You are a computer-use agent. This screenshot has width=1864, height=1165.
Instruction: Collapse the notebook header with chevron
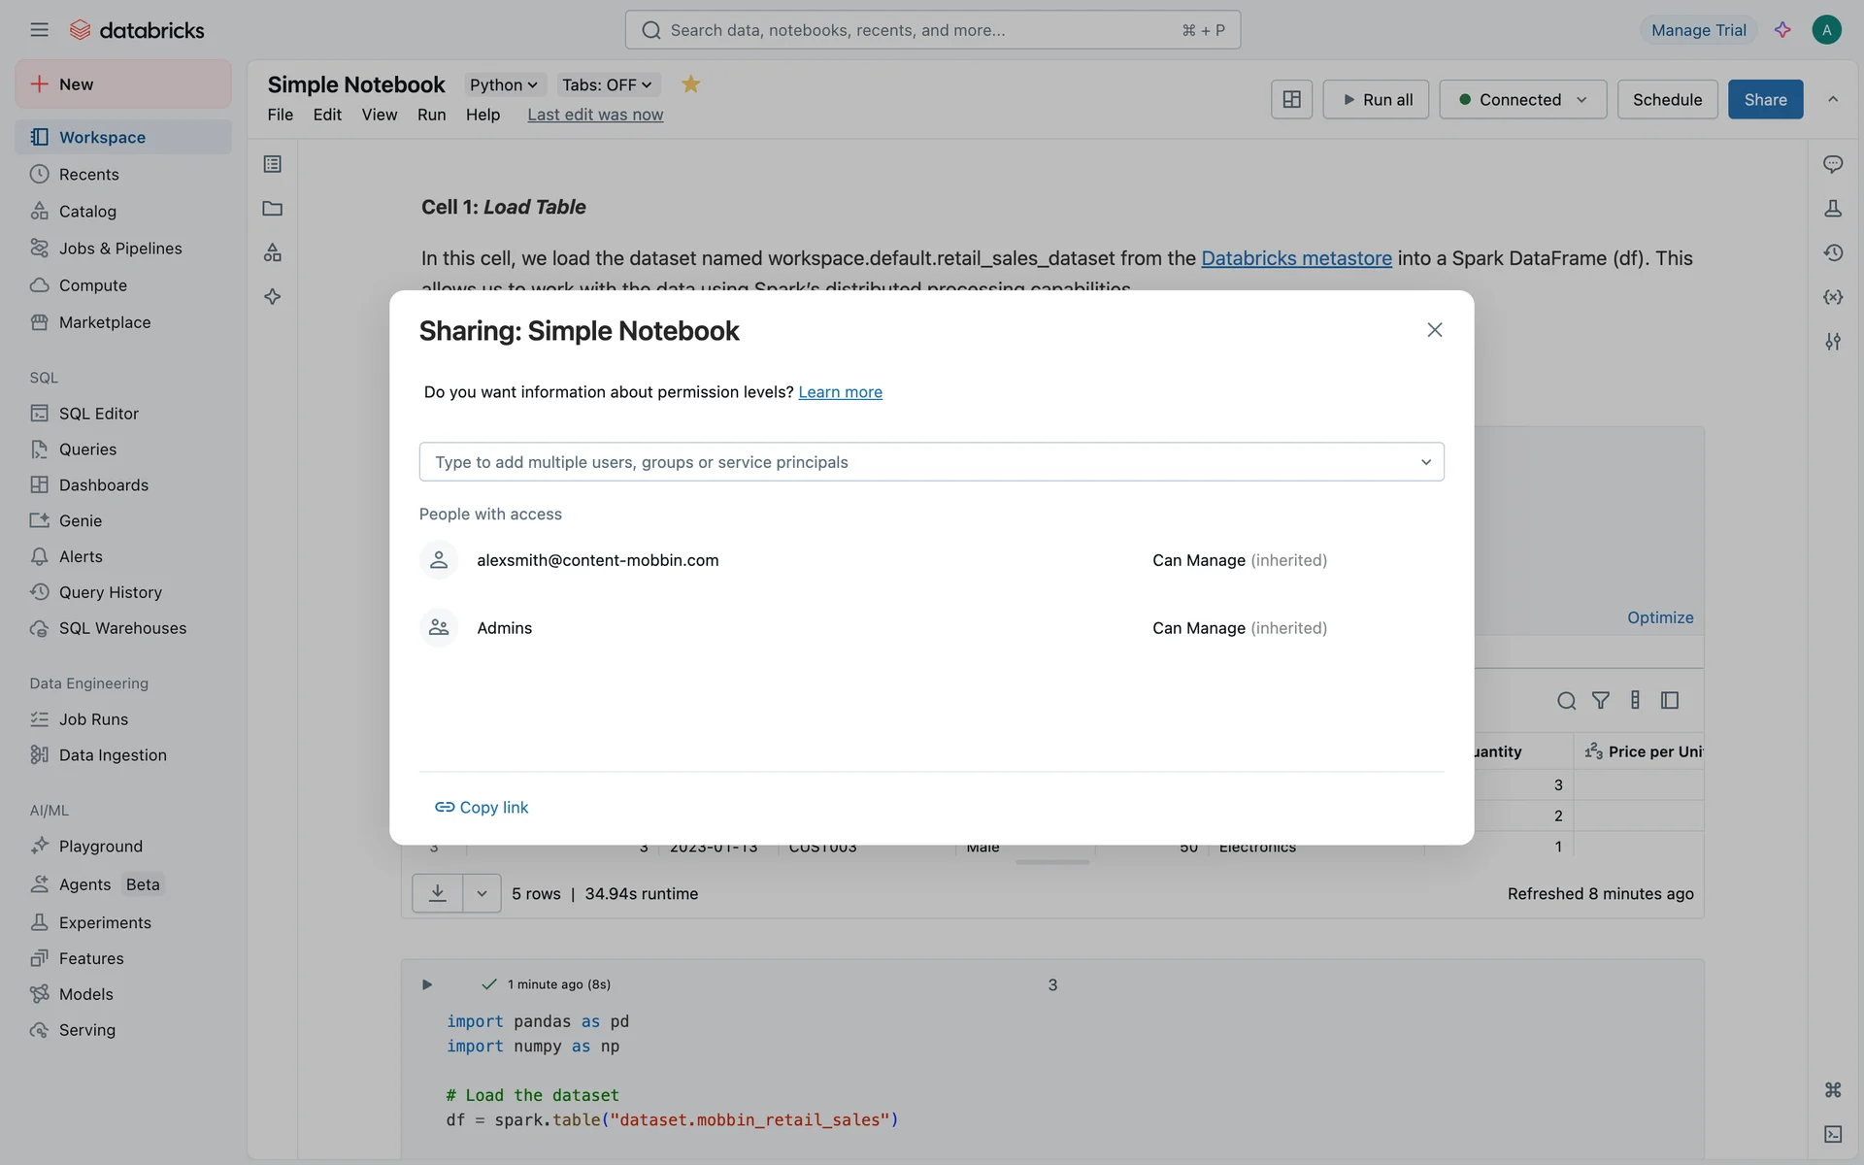point(1833,99)
